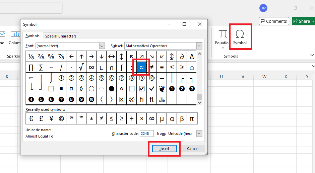The image size is (315, 173).
Task: Select the almost equal to symbol
Action: (142, 68)
